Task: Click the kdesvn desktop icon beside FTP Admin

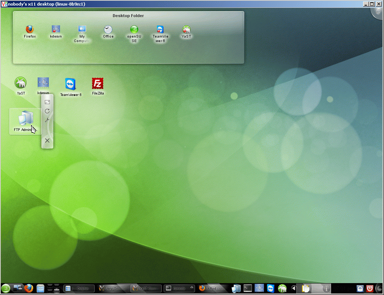Action: (x=43, y=86)
